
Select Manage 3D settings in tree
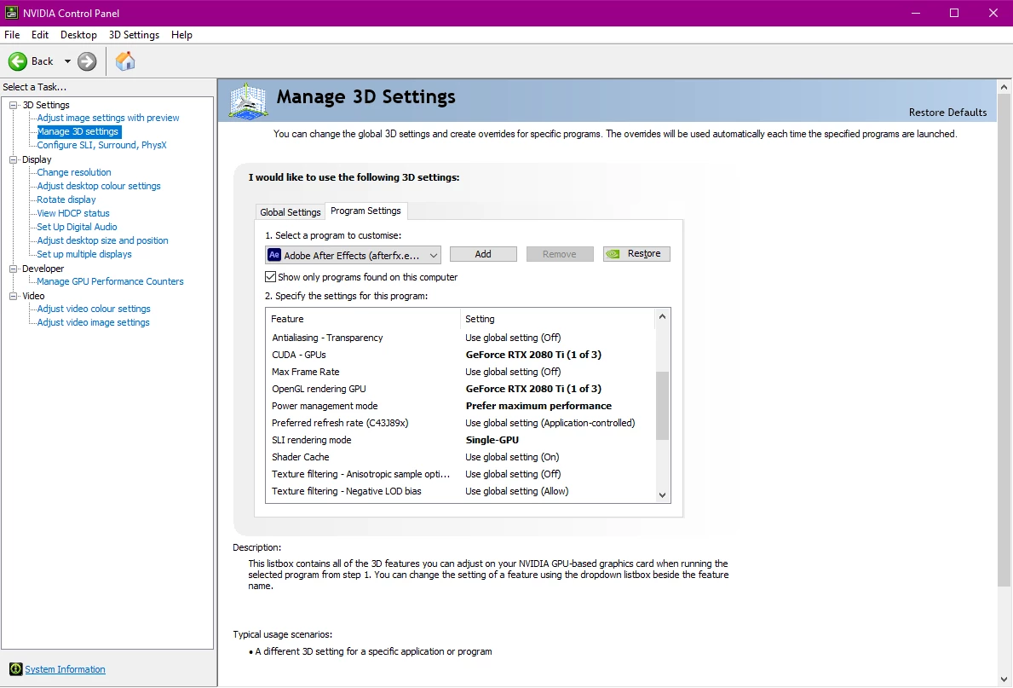(78, 131)
